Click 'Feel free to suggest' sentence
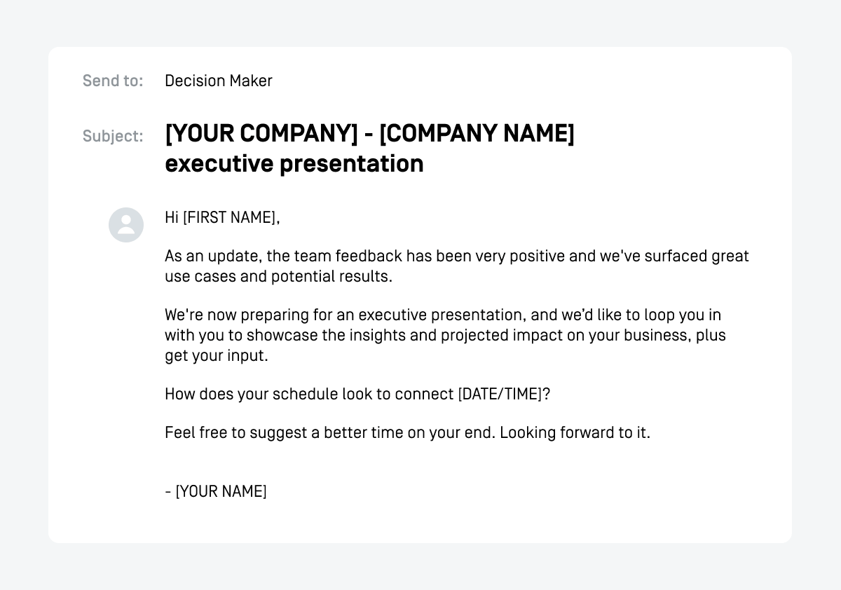This screenshot has height=590, width=841. [331, 432]
